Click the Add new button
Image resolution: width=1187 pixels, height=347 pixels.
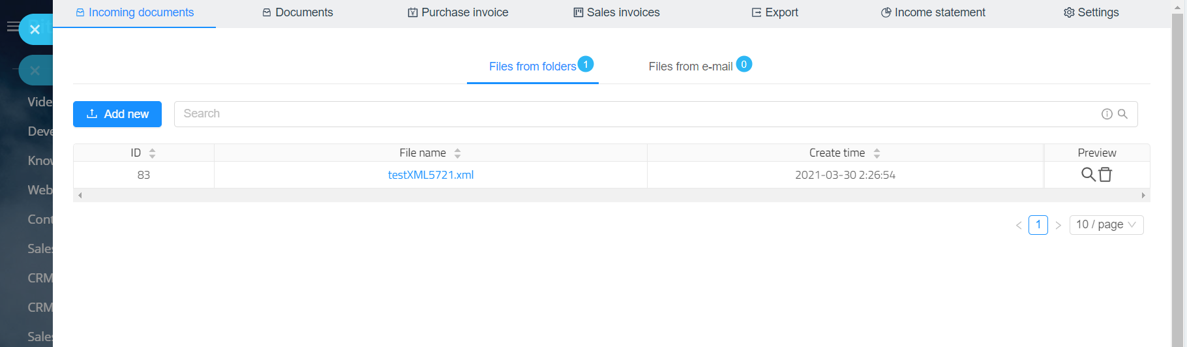117,114
